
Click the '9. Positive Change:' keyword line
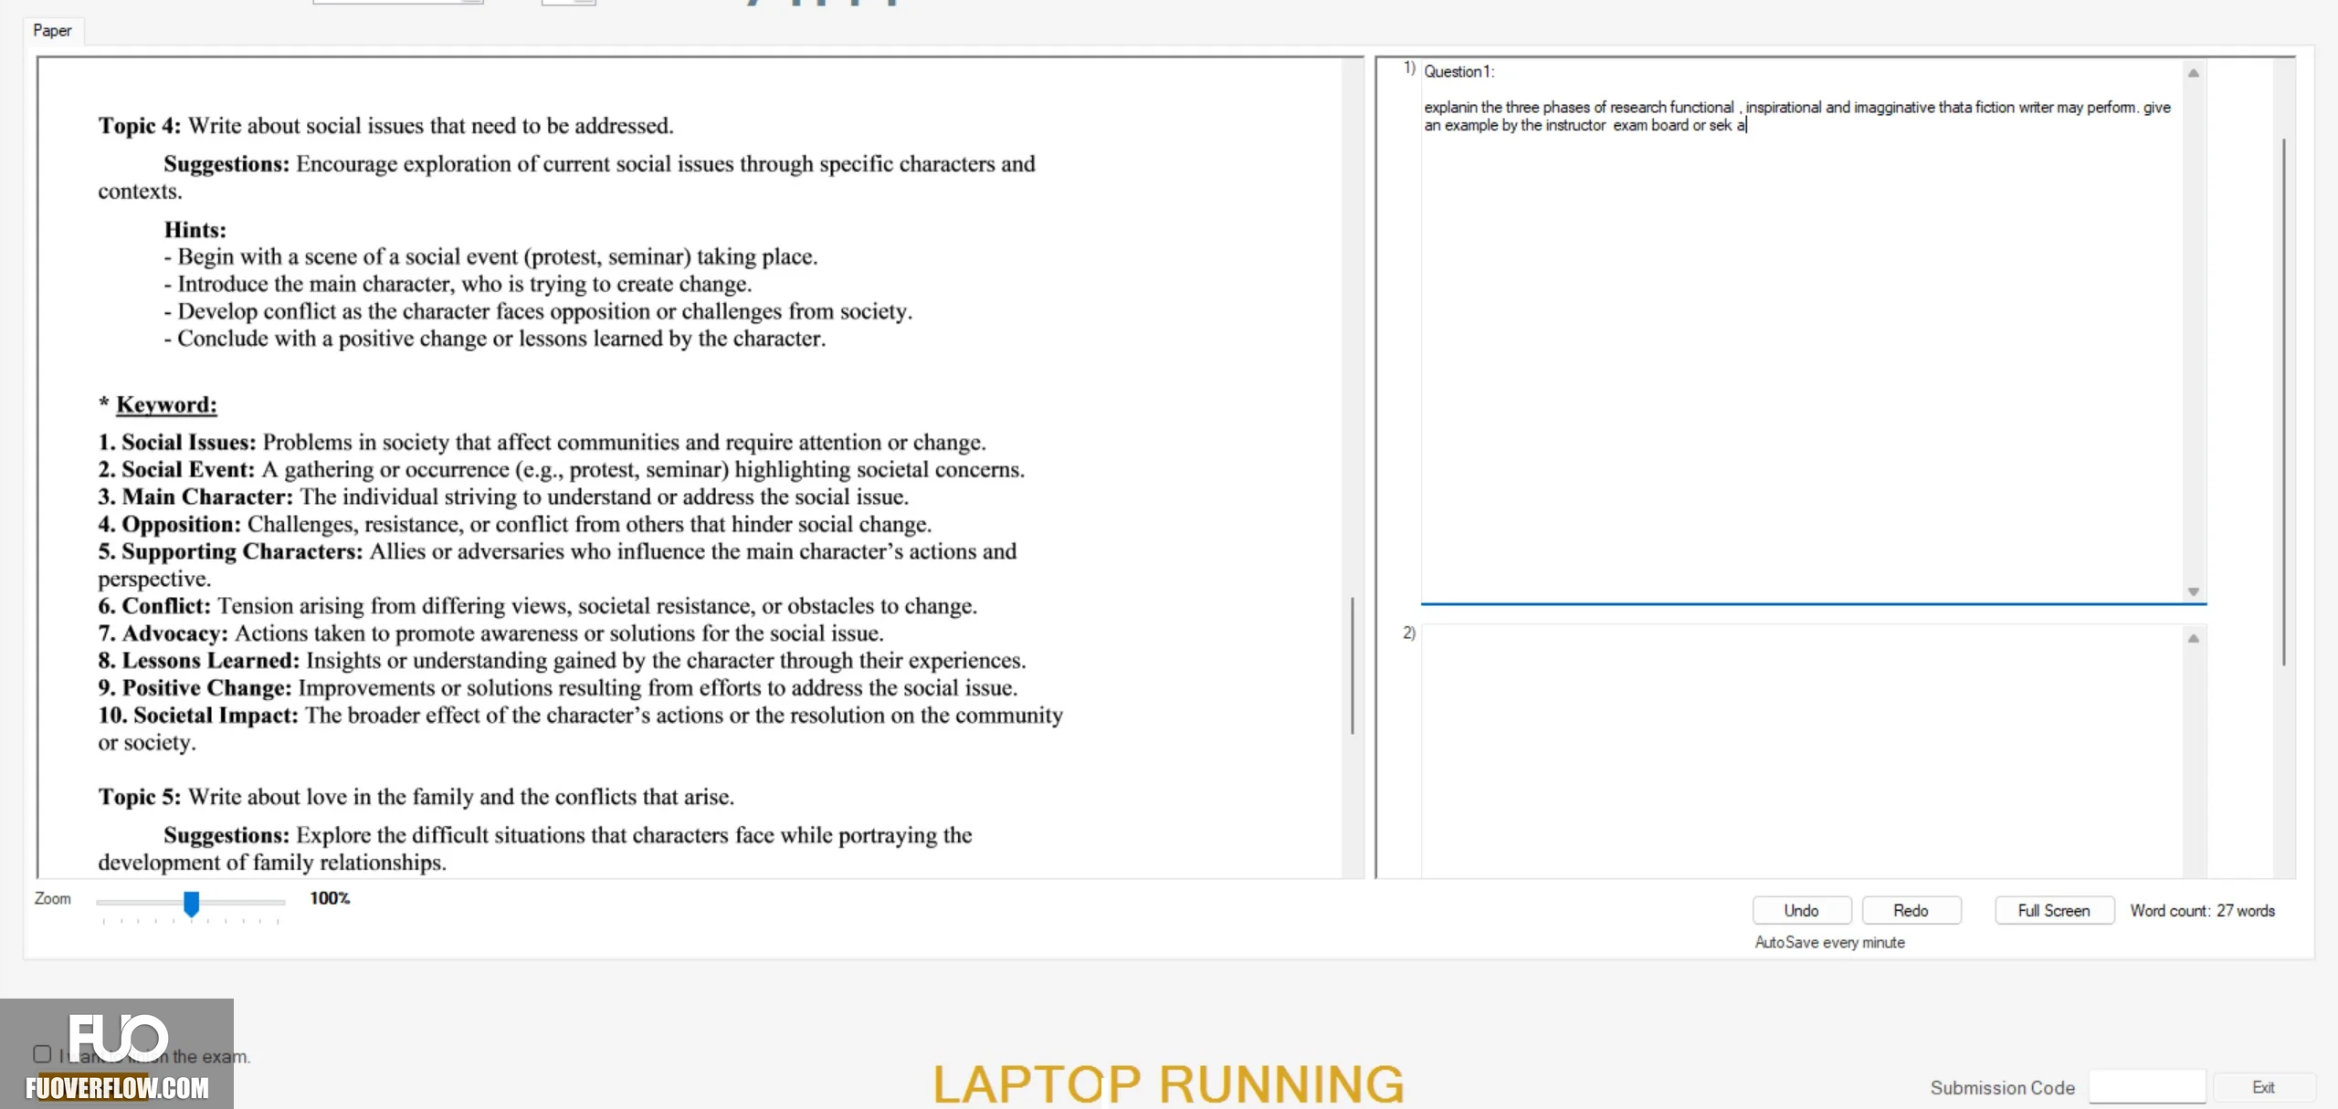click(558, 688)
